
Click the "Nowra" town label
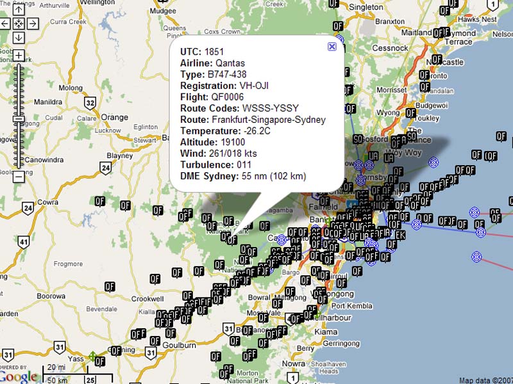pos(294,364)
